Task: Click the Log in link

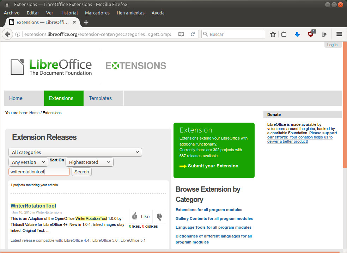Action: [332, 45]
